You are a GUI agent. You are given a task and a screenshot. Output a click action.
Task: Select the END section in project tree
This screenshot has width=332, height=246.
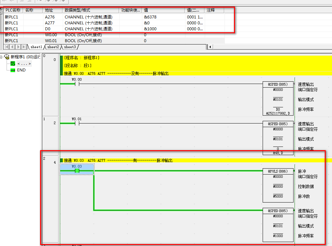pyautogui.click(x=21, y=70)
